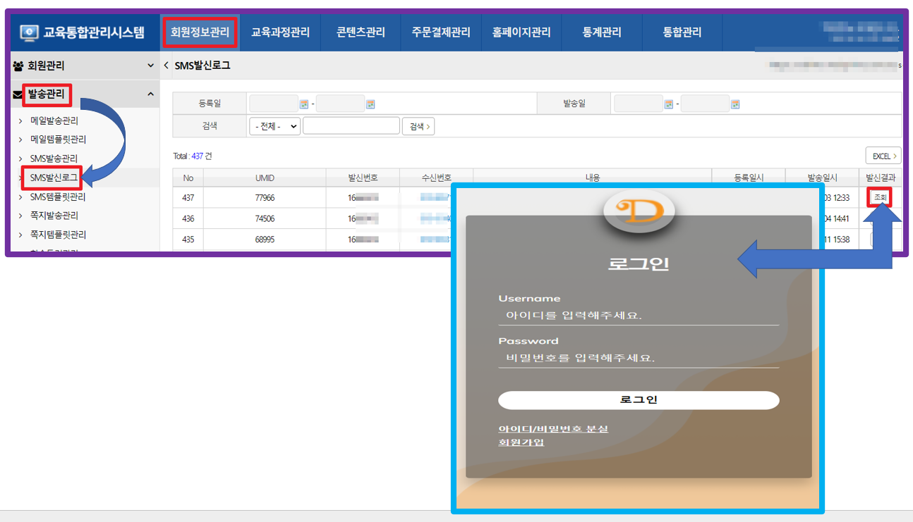Collapse the 발송관리 sidebar section chevron
This screenshot has height=522, width=913.
150,94
